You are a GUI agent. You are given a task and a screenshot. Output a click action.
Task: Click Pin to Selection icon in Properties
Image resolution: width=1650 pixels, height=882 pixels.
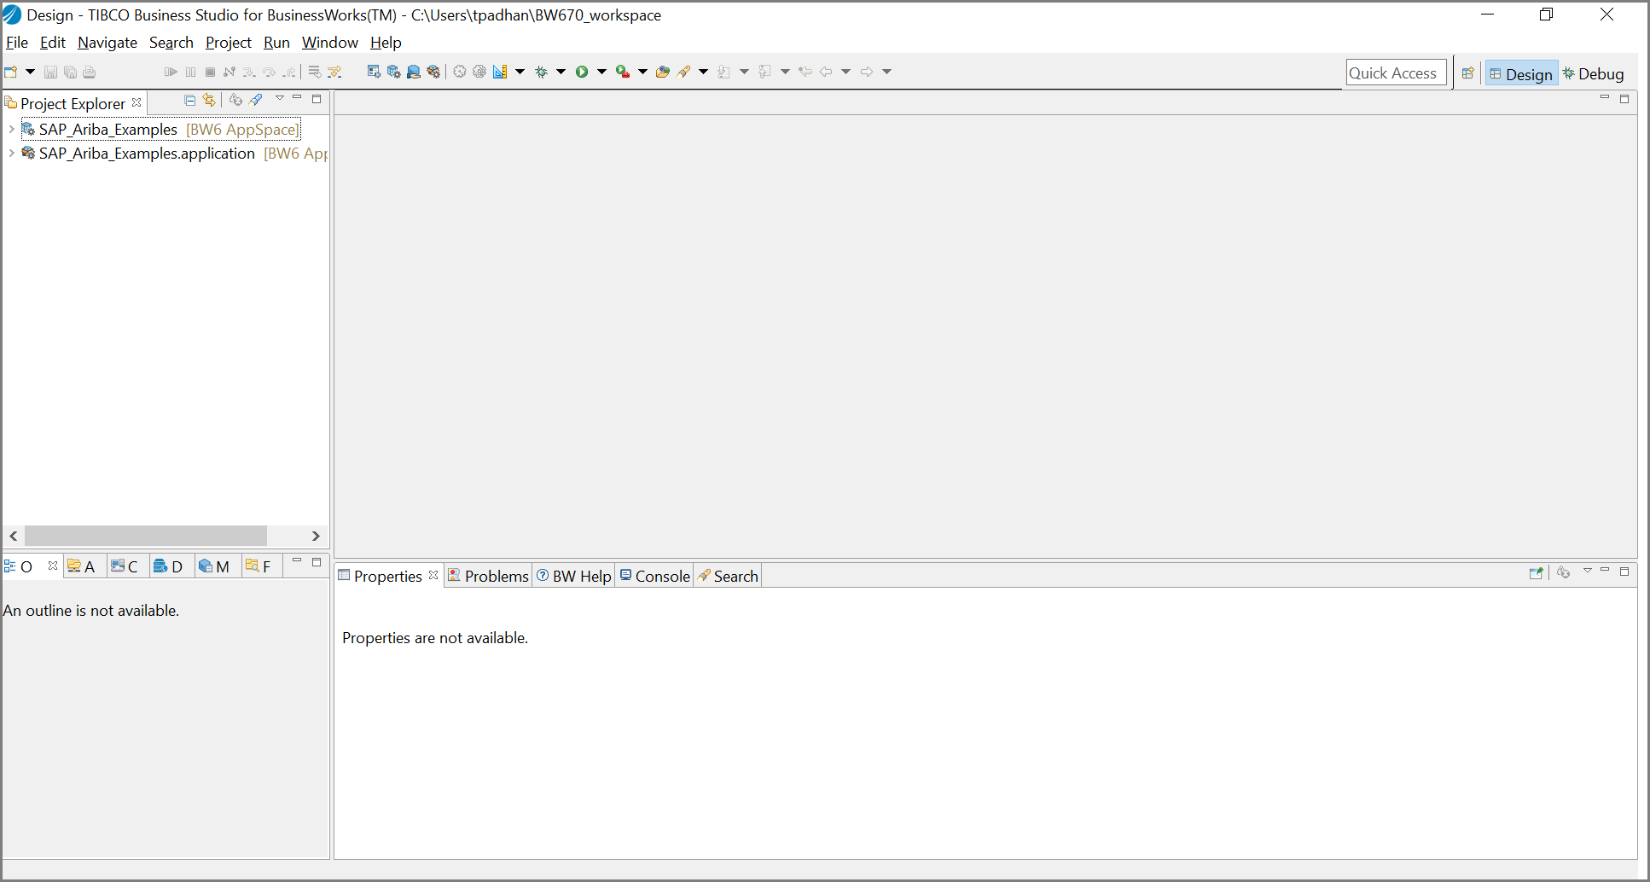tap(1537, 573)
